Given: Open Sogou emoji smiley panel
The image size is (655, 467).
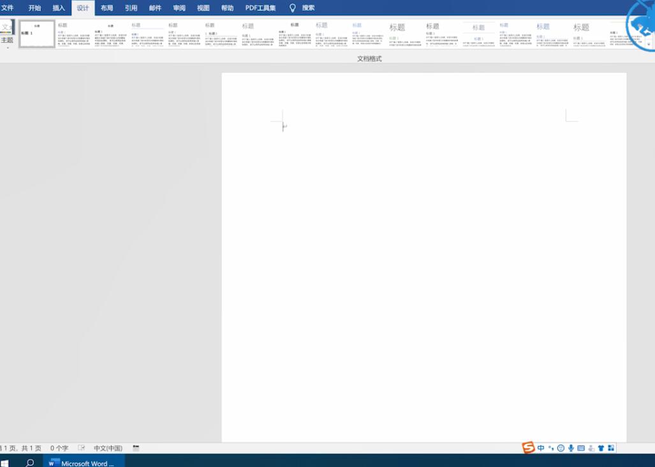Looking at the screenshot, I should 561,448.
